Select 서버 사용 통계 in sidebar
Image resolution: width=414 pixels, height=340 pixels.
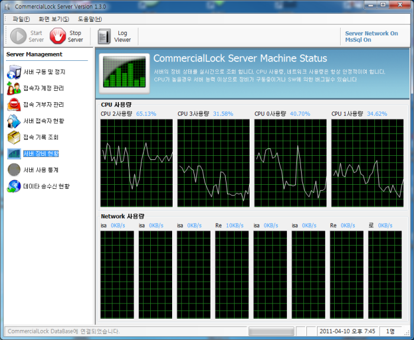click(x=41, y=170)
